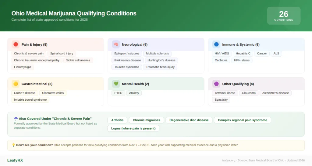Select the PTSD tag
Image resolution: width=312 pixels, height=166 pixels.
[118, 93]
